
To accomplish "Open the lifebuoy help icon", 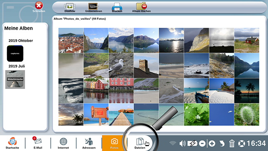I will pyautogui.click(x=242, y=144).
